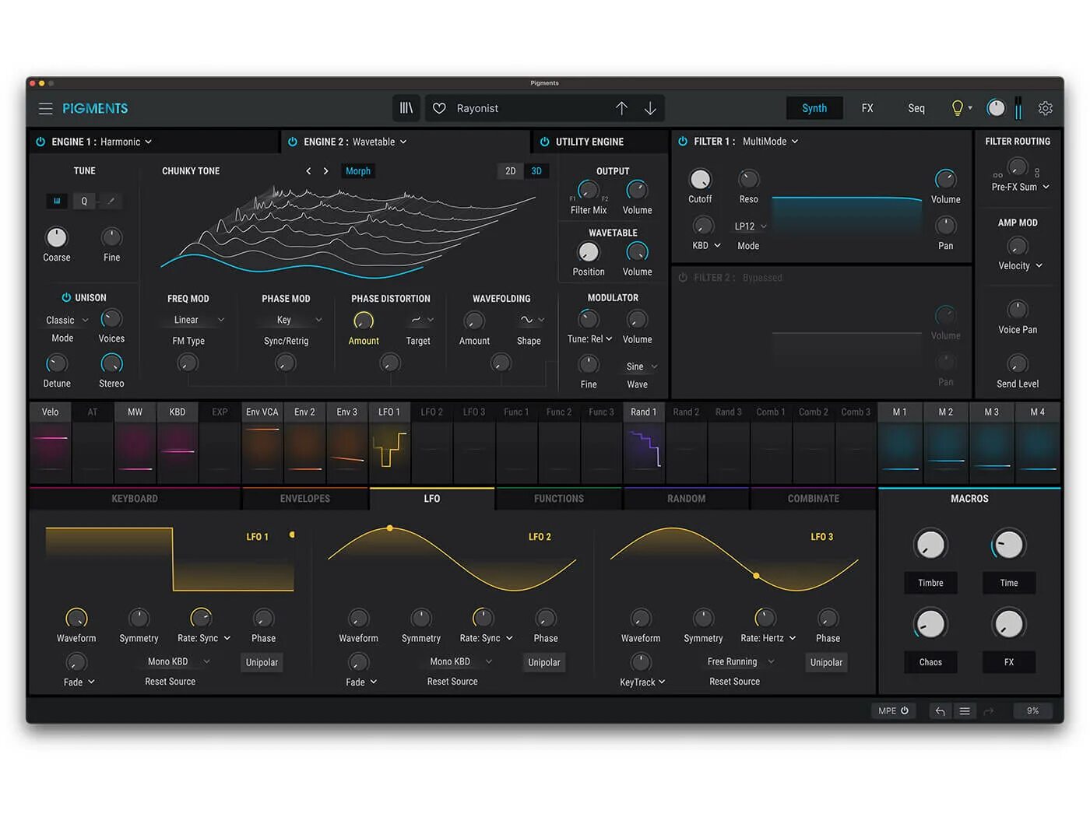Switch wavetable view to 3D
The height and width of the screenshot is (817, 1090).
click(x=536, y=171)
